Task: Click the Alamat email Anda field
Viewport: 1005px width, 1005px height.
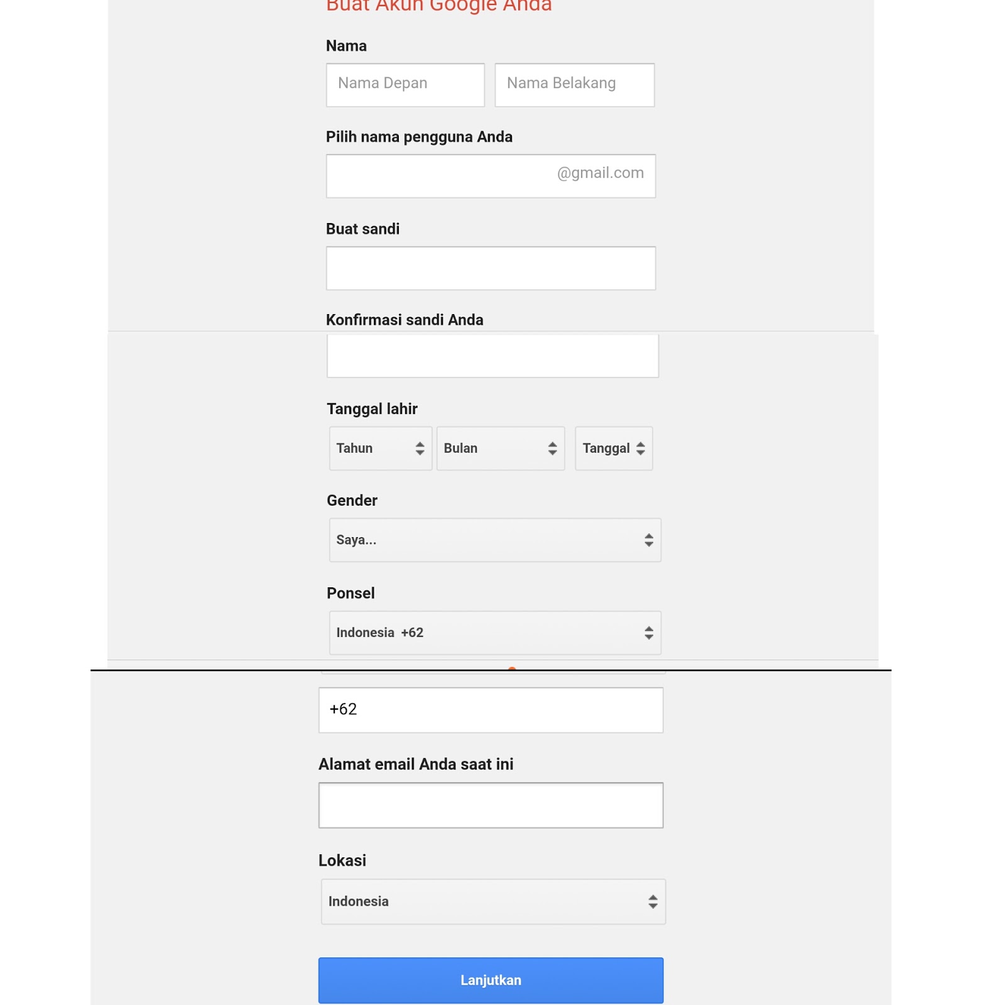Action: pos(491,805)
